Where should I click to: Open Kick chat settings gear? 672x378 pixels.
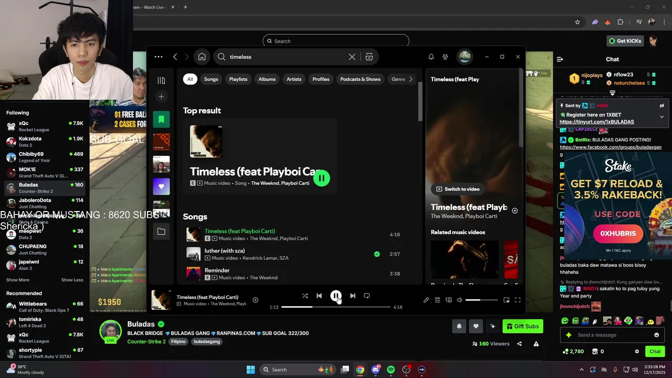(x=637, y=351)
